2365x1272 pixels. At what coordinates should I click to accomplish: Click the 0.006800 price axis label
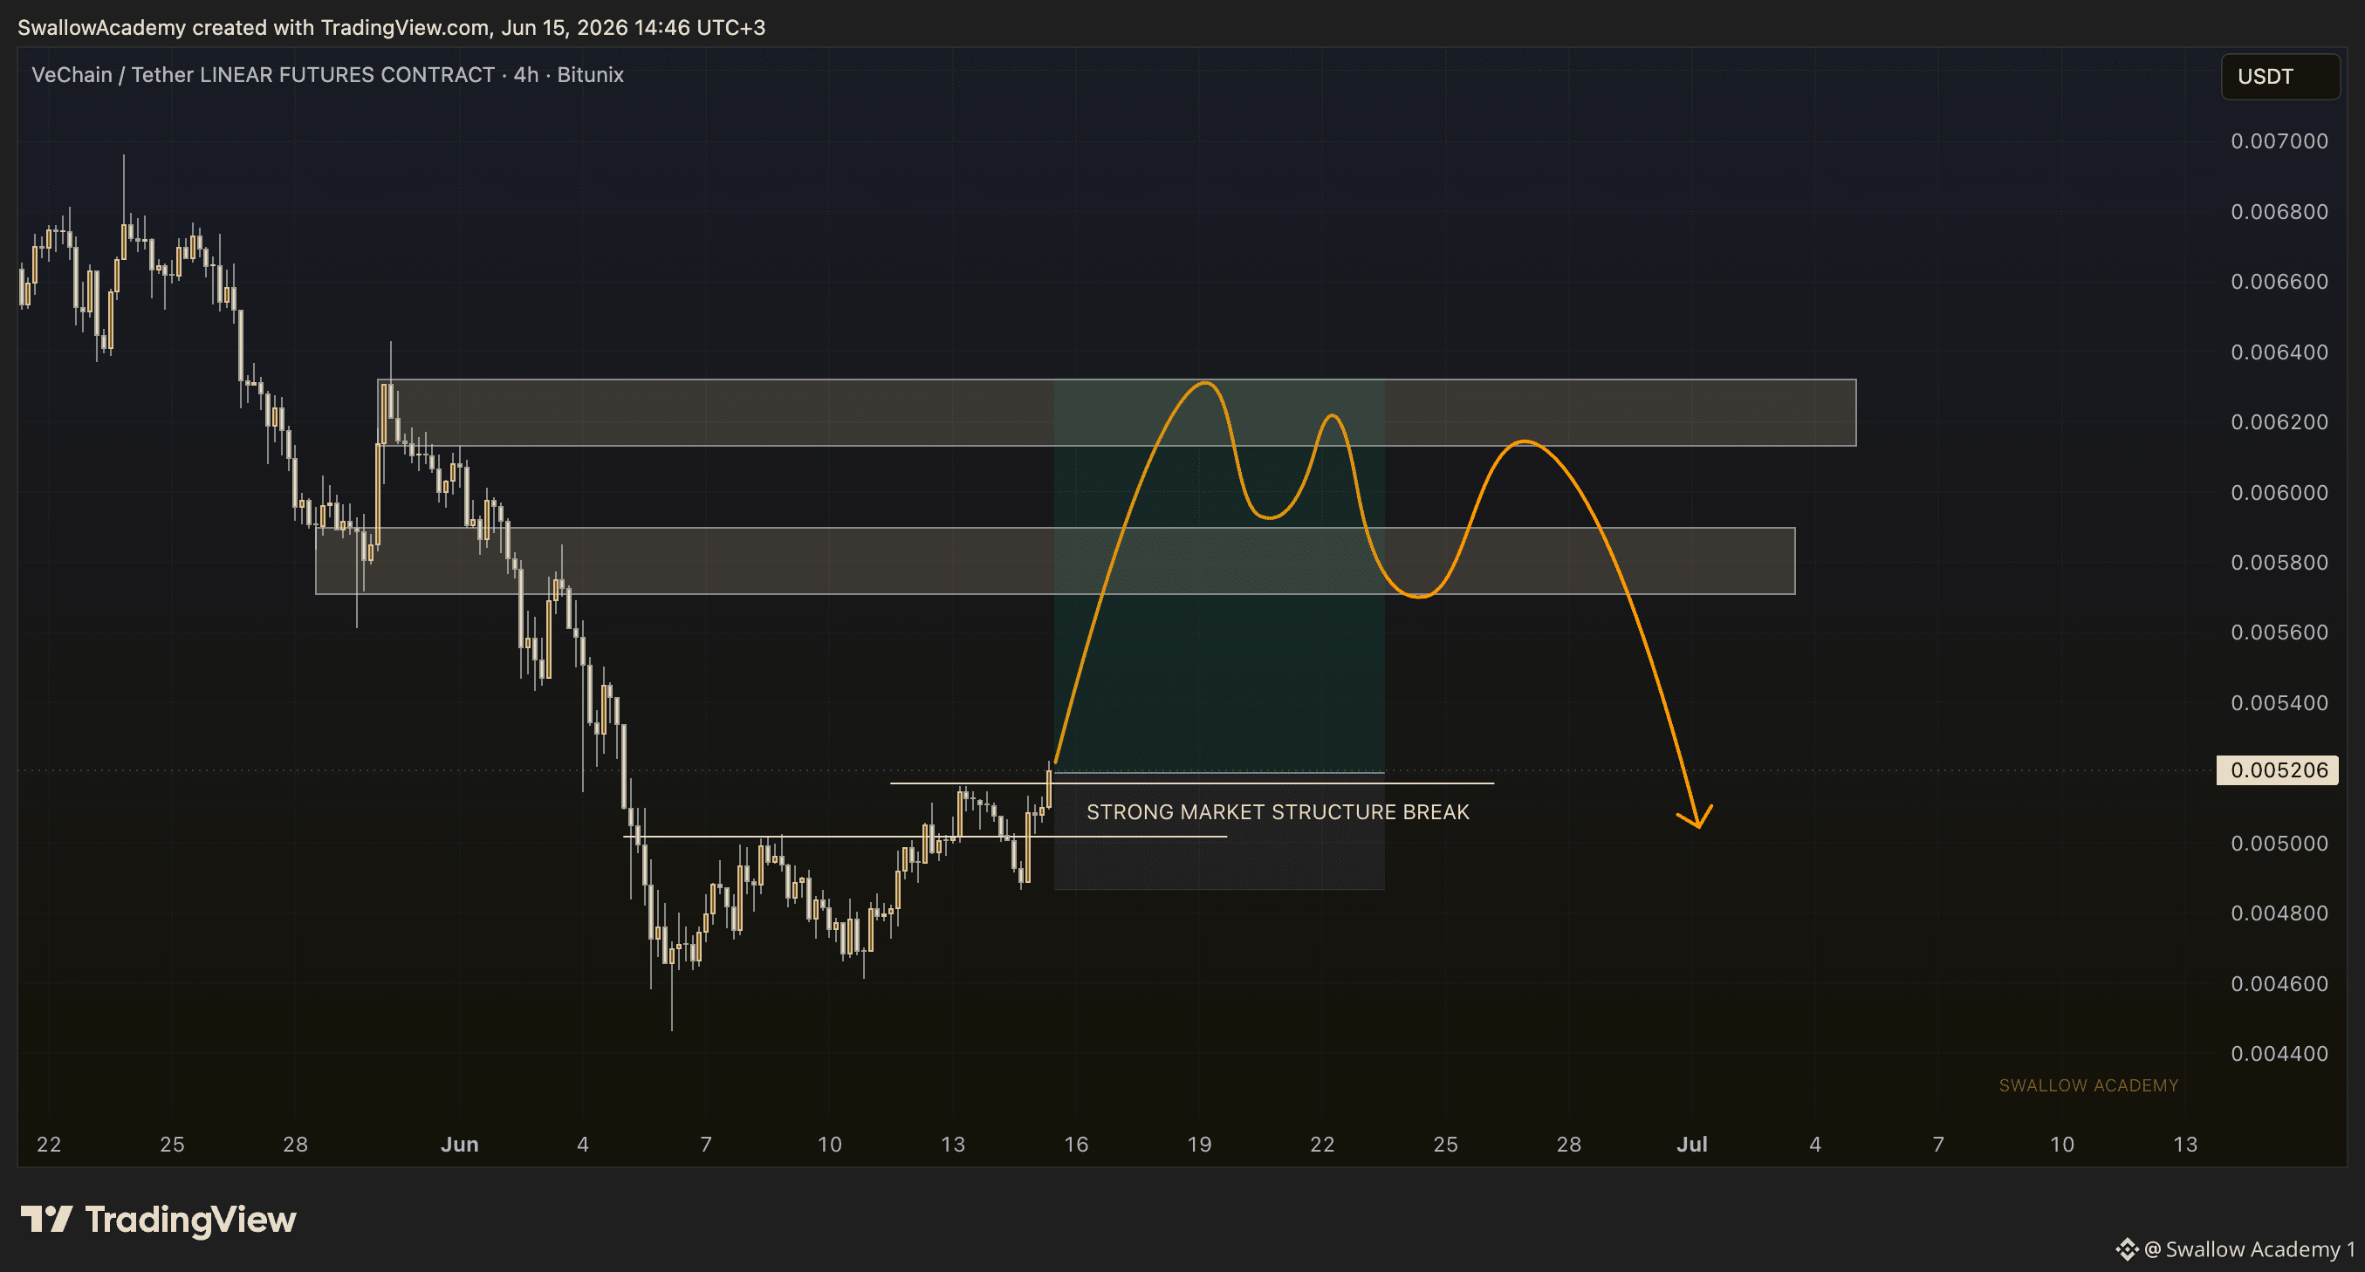click(2279, 212)
